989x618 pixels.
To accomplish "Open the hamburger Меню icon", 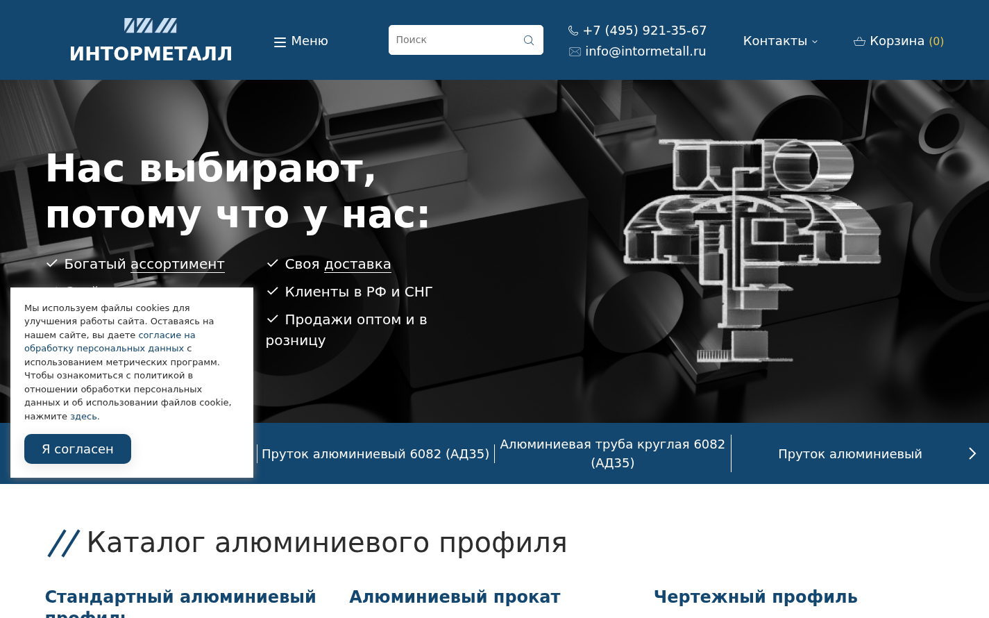I will pos(280,42).
